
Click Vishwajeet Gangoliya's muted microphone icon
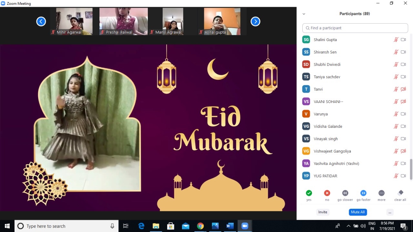[396, 151]
